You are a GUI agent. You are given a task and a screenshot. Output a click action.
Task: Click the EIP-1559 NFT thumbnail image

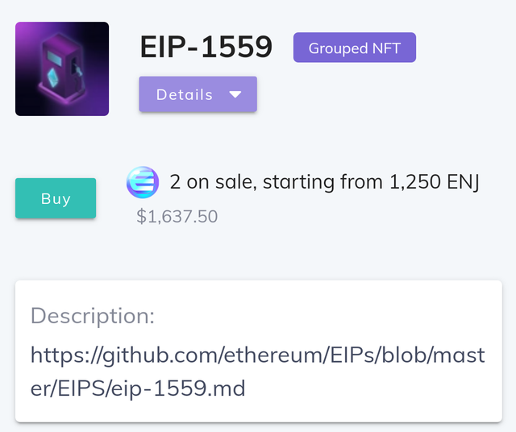coord(62,69)
